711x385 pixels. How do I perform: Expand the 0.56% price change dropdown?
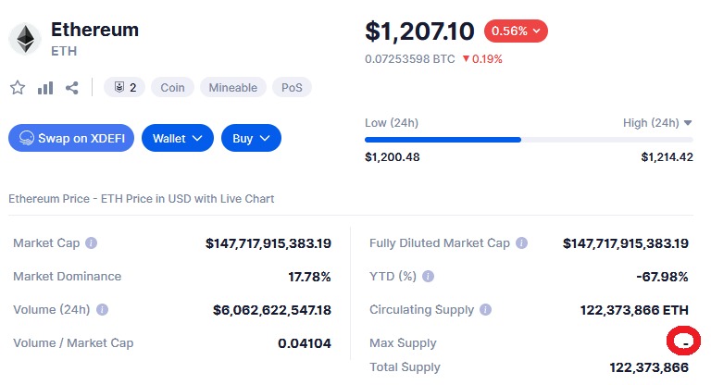pyautogui.click(x=516, y=31)
